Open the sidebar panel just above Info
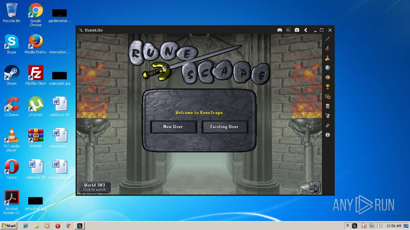410x230 pixels. [x=327, y=125]
